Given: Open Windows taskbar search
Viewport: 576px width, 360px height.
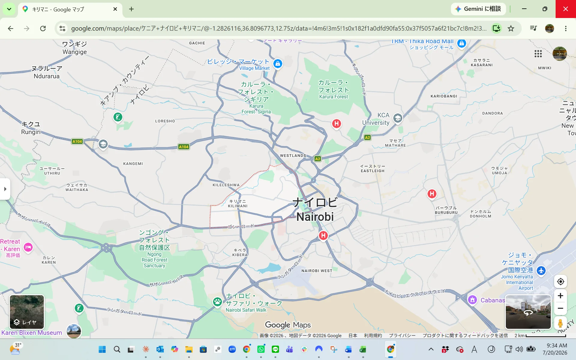Looking at the screenshot, I should click(117, 349).
